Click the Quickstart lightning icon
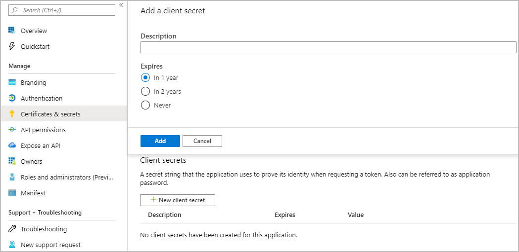The image size is (519, 252). [12, 46]
